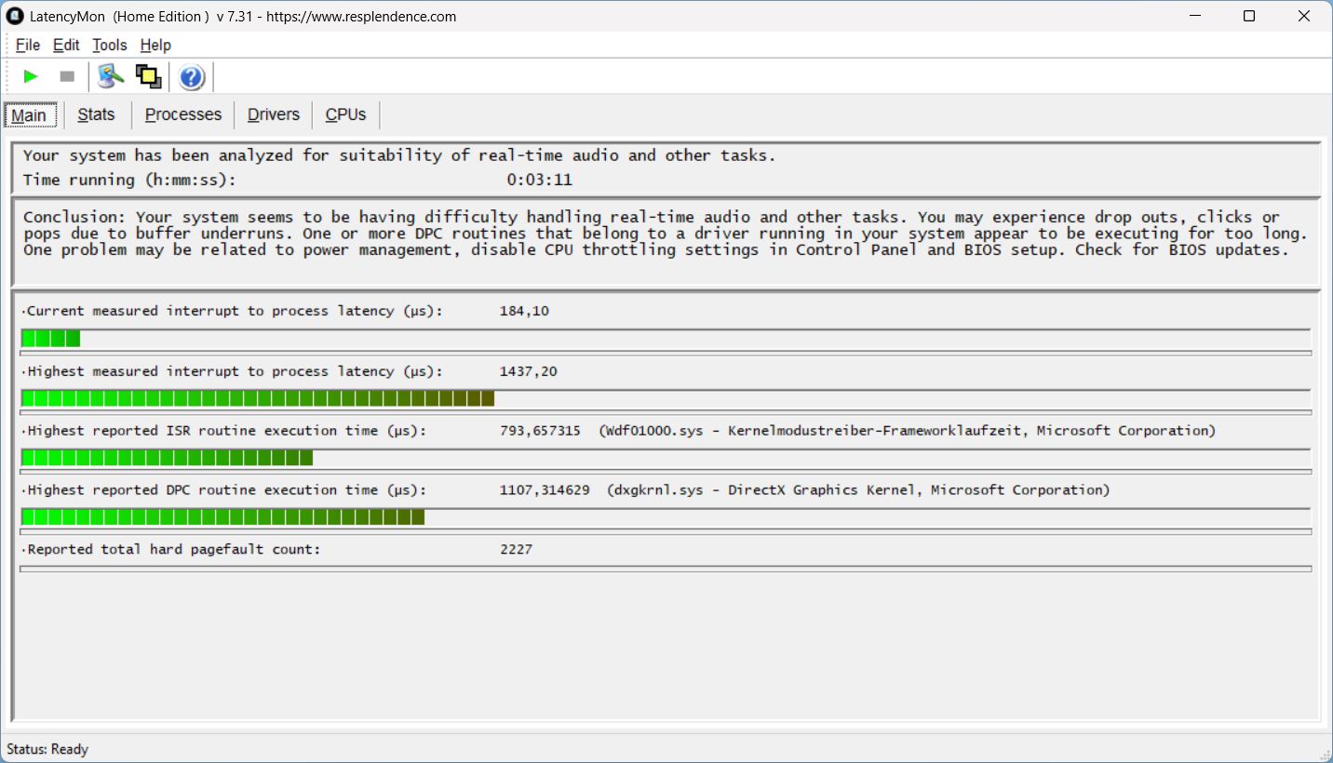Open help with the blue question mark icon
Image resolution: width=1333 pixels, height=763 pixels.
coord(192,76)
